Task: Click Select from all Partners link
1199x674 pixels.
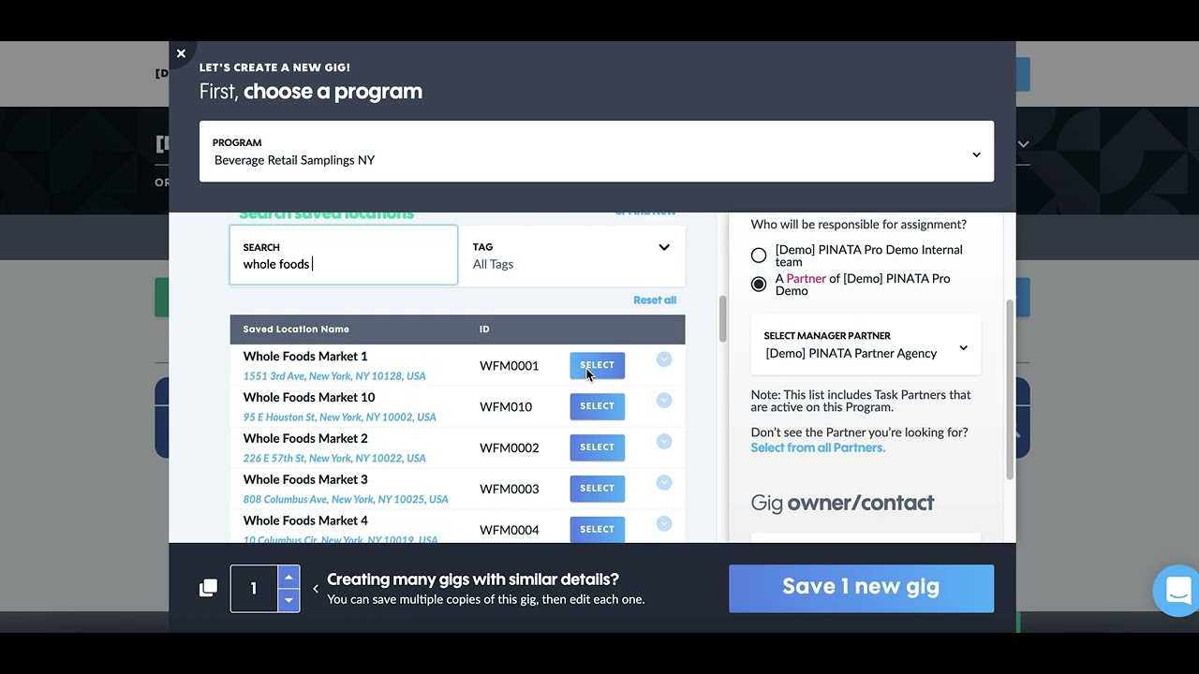Action: click(x=818, y=447)
